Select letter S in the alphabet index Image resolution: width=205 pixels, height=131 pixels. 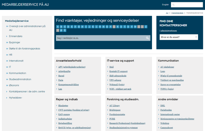pyautogui.click(x=121, y=27)
